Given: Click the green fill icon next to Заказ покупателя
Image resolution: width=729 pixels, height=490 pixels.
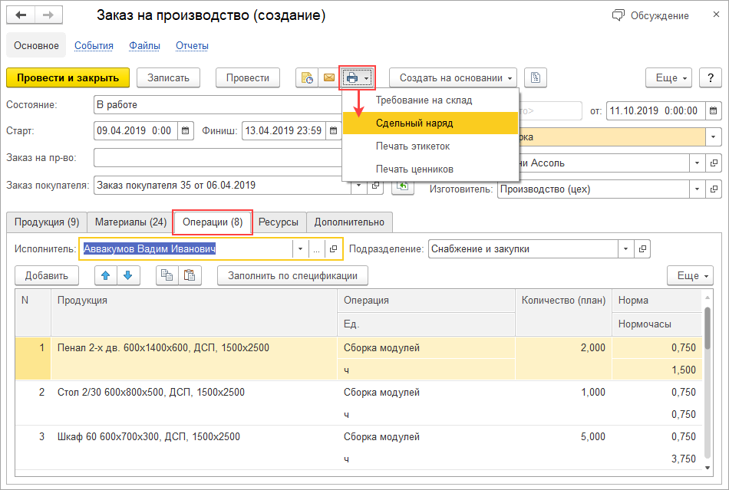Looking at the screenshot, I should pos(403,186).
